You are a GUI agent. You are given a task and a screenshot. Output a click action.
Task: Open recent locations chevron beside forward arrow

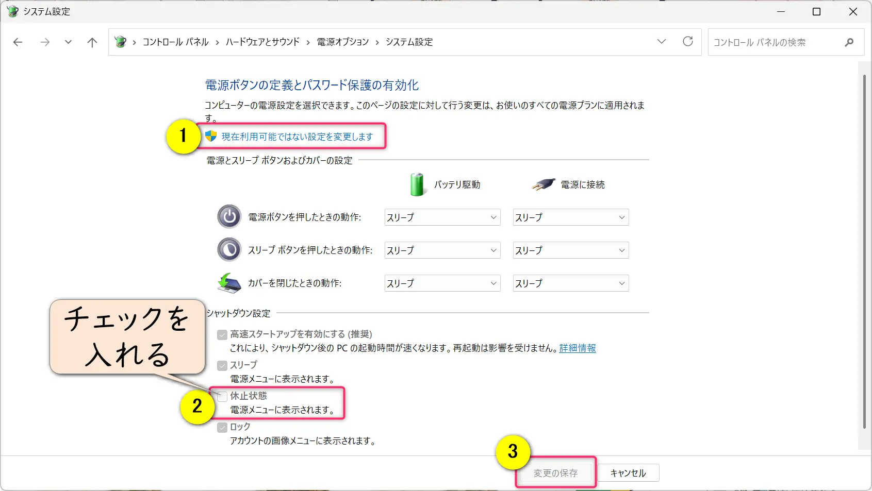coord(68,42)
